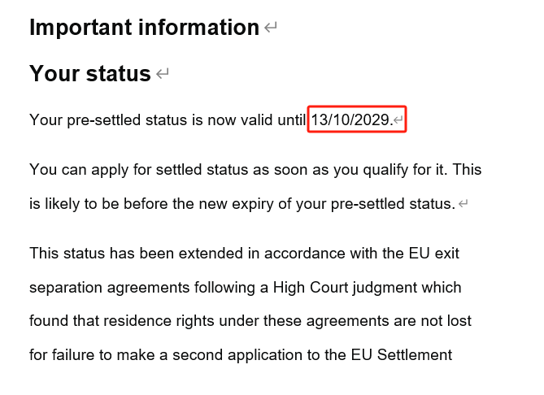Click the paragraph mark after "Important information"

(271, 28)
